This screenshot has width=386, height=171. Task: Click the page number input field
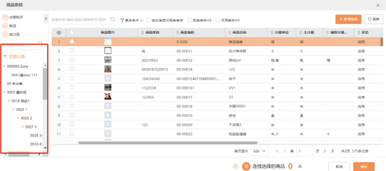click(x=305, y=151)
